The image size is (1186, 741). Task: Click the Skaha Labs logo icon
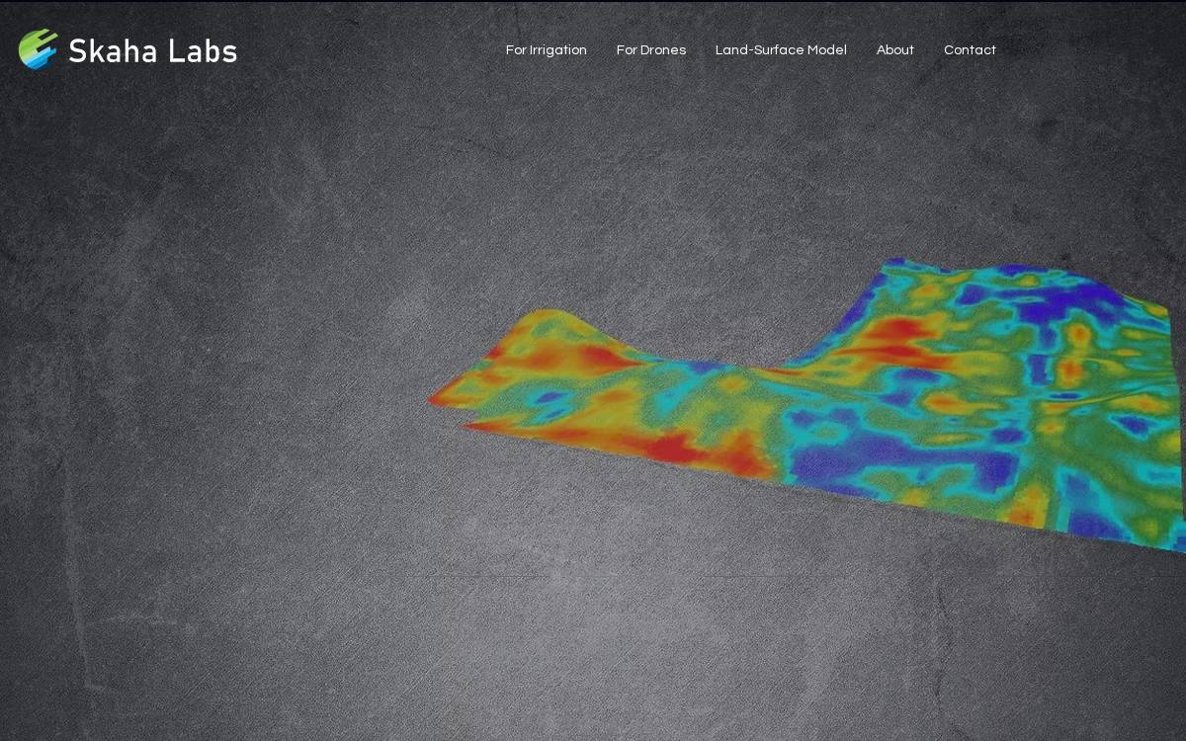click(x=39, y=49)
